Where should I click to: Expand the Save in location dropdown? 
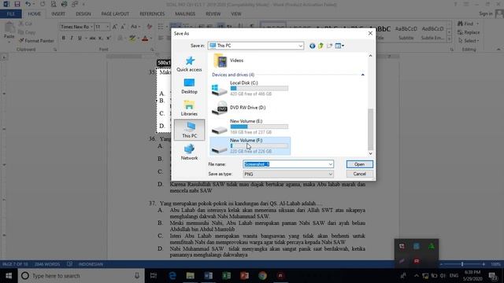[x=300, y=46]
